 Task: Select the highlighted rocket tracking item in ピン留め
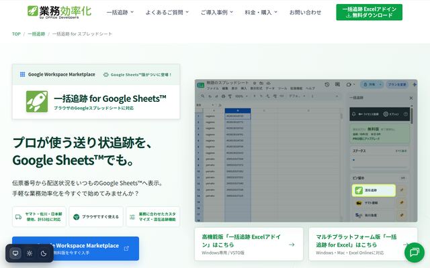point(374,190)
